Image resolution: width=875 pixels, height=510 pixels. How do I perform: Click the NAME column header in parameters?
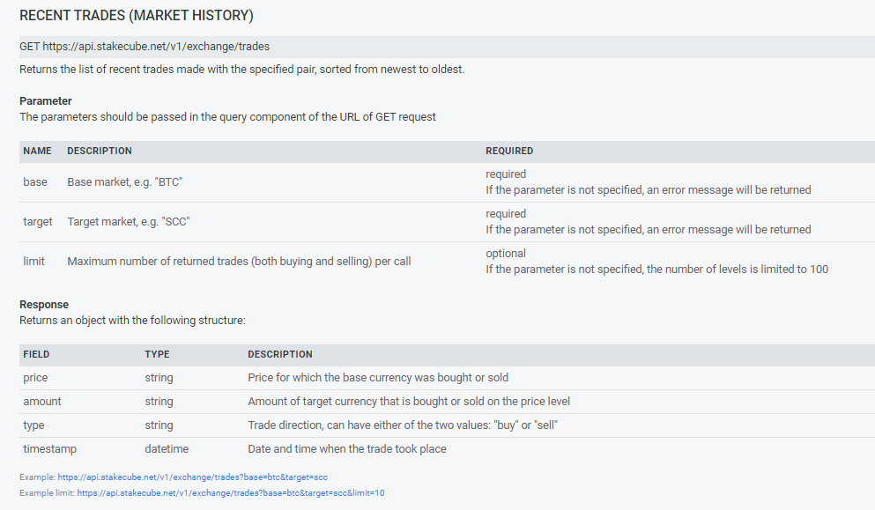(x=37, y=151)
